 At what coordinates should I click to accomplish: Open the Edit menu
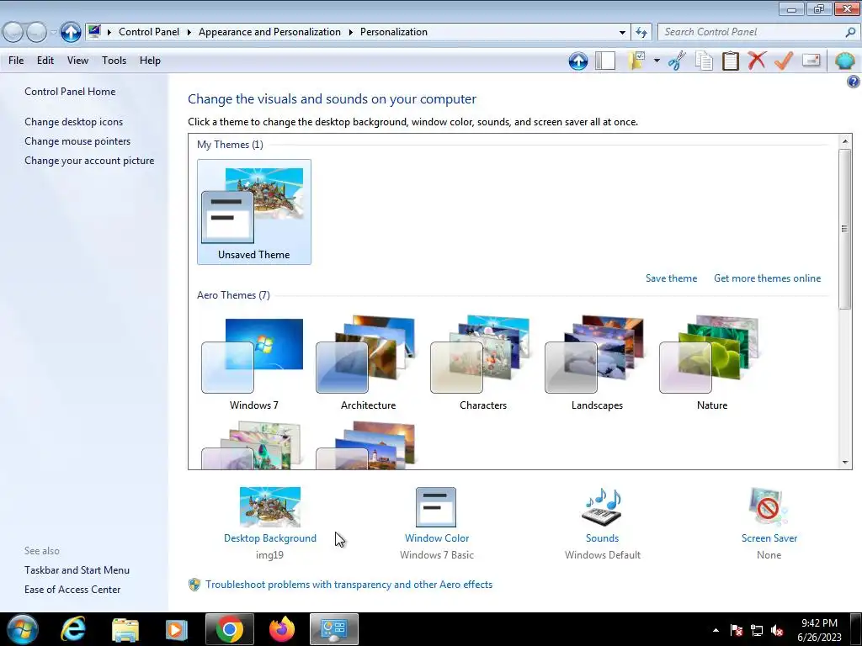(45, 61)
